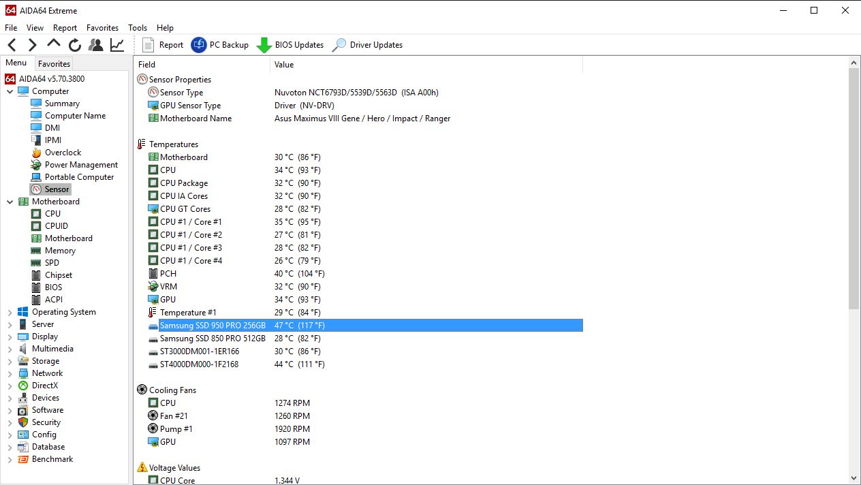Click the Devices icon in the tree

23,398
